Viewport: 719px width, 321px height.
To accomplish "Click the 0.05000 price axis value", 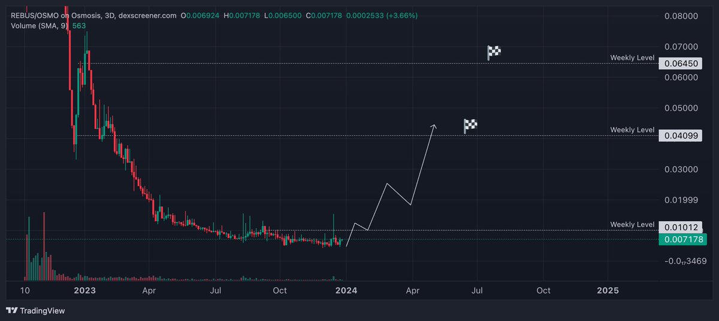I will click(x=682, y=108).
